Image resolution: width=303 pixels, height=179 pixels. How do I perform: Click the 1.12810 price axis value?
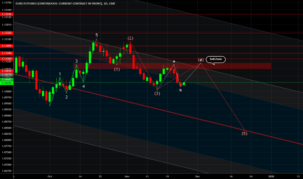(7, 25)
